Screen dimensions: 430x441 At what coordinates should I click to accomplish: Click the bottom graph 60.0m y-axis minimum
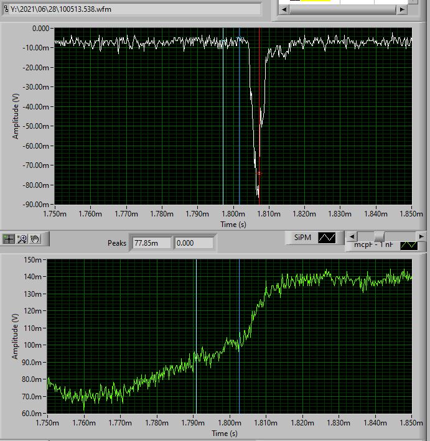pyautogui.click(x=32, y=414)
